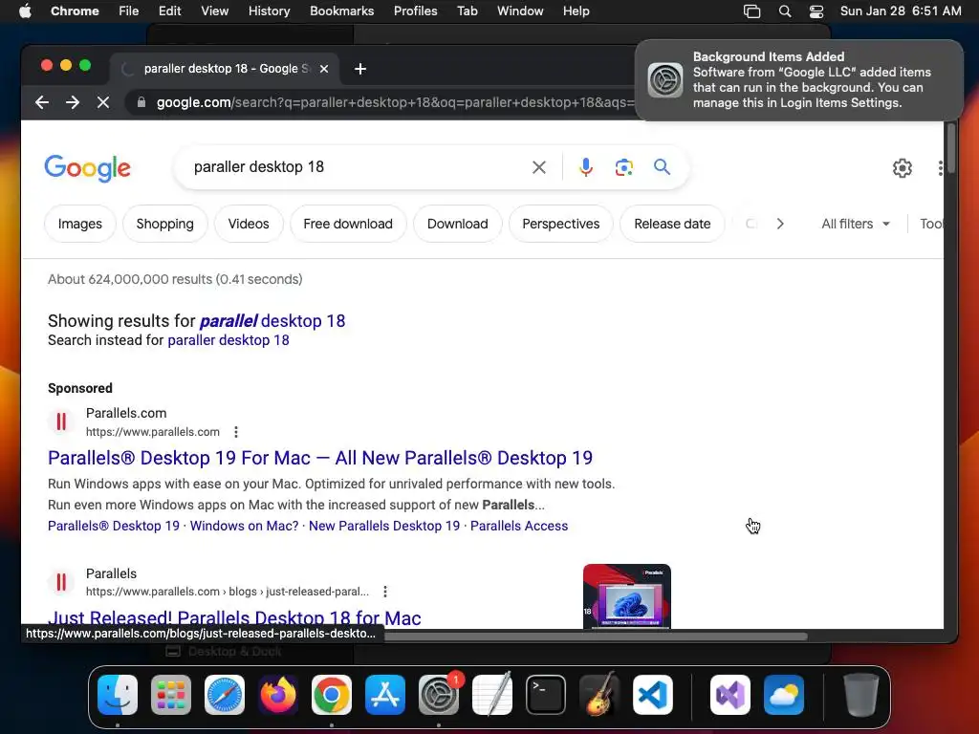Launch Visual Studio Code from the Dock
The height and width of the screenshot is (734, 979).
pos(653,695)
